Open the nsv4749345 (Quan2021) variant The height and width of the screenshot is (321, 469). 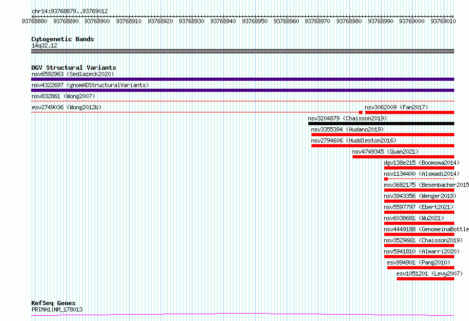(385, 152)
